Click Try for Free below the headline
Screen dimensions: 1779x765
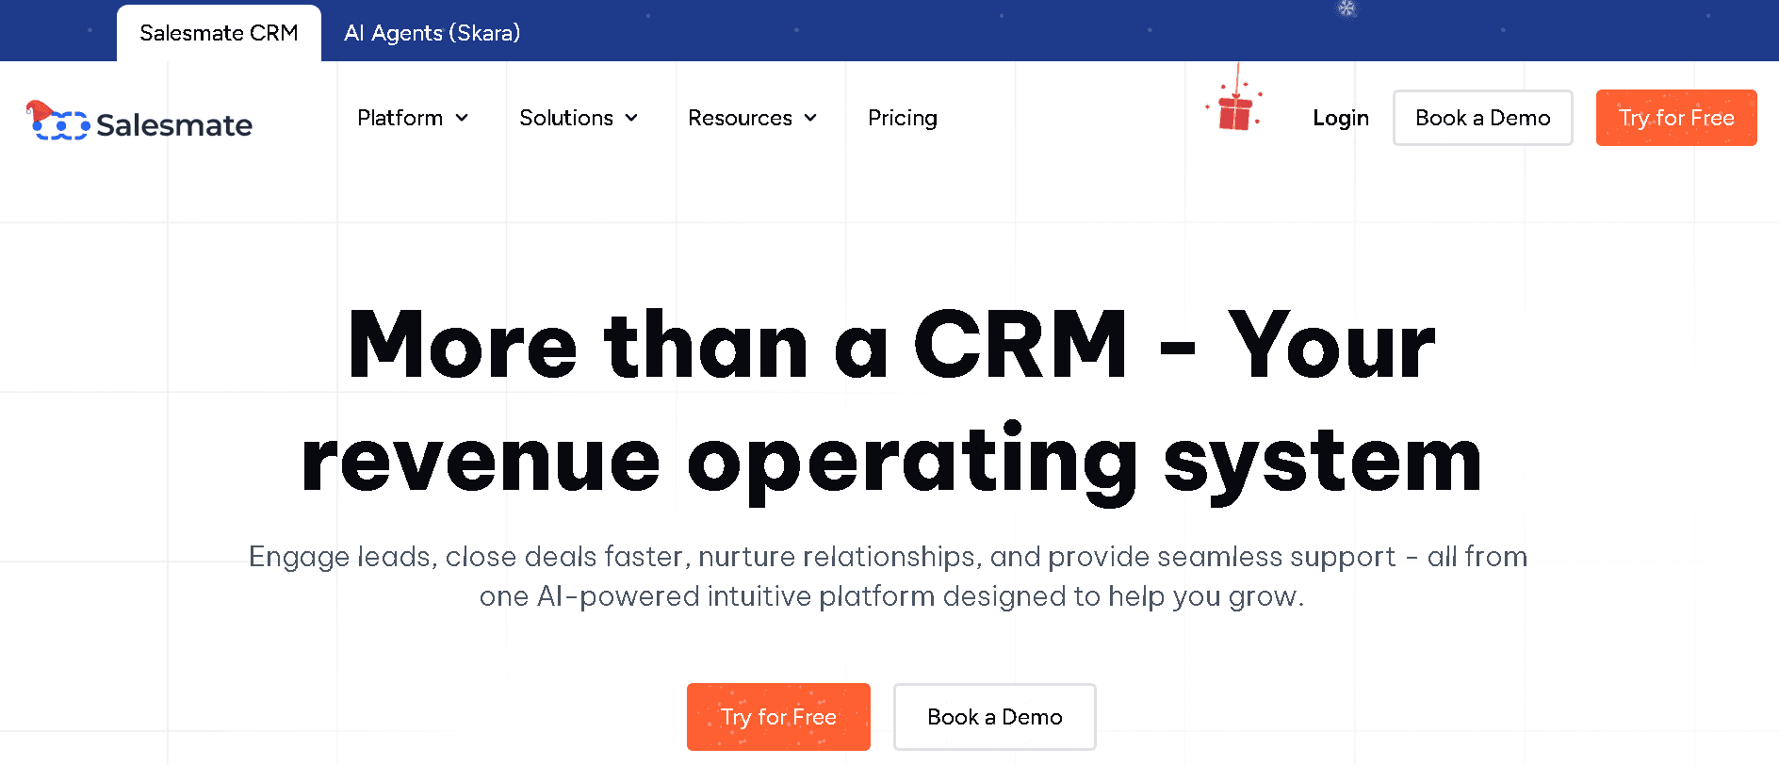coord(778,717)
